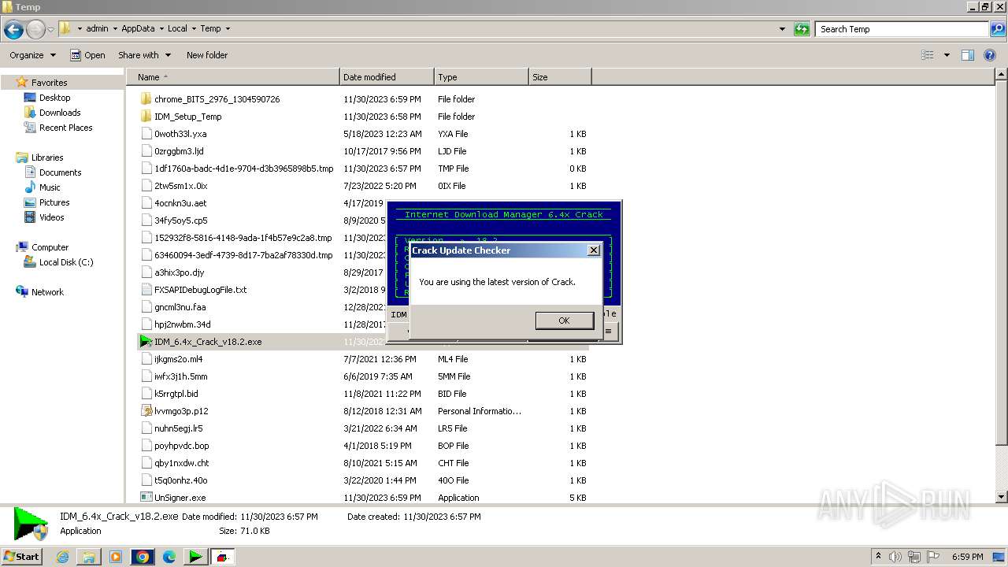Expand the view options dropdown arrow

point(947,55)
